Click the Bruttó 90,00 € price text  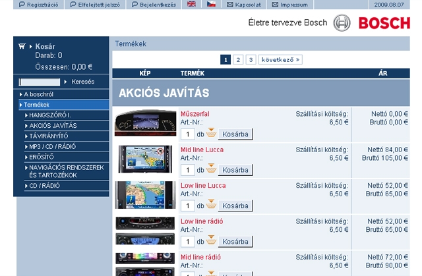click(x=387, y=265)
